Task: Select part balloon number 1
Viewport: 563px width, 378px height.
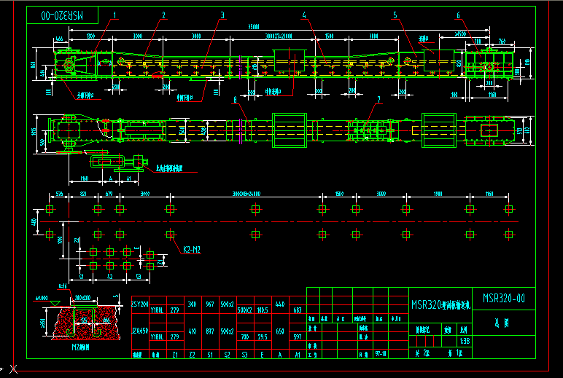Action: [114, 15]
